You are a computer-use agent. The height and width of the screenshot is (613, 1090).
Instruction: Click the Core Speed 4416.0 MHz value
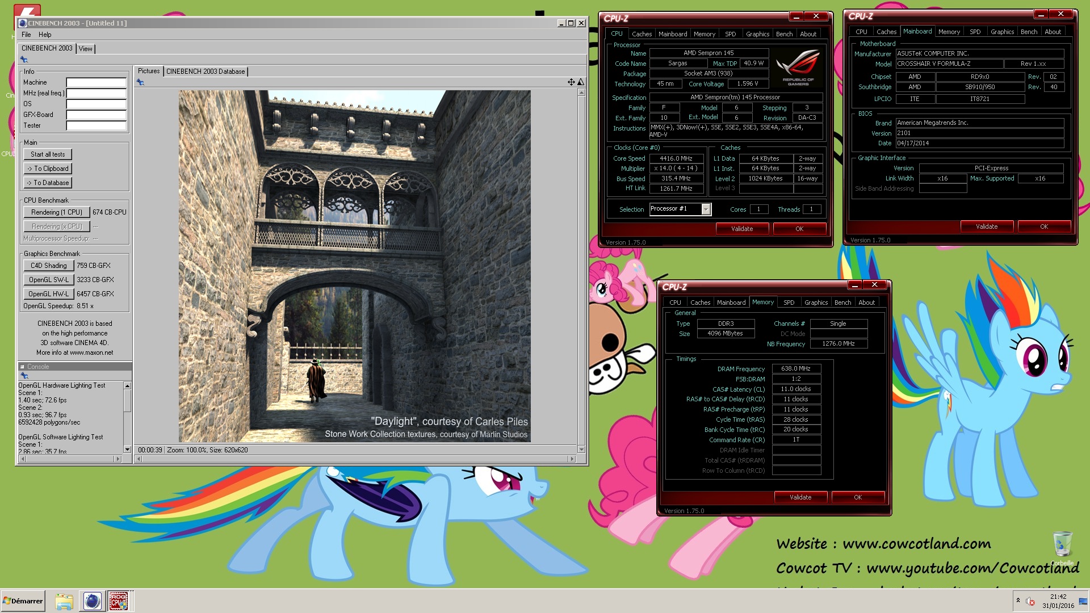(x=676, y=158)
